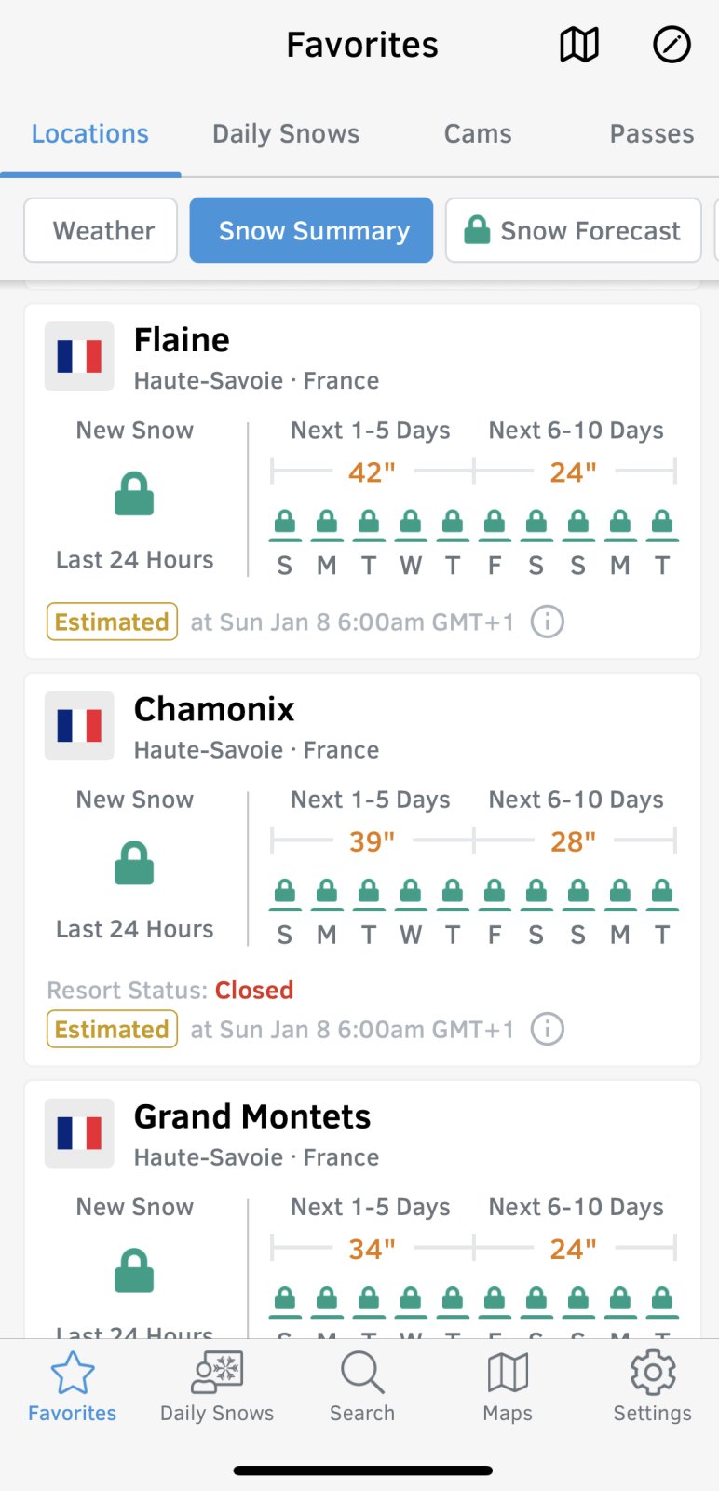Screen dimensions: 719x1491
Task: Open Search from the bottom bar
Action: click(362, 1387)
